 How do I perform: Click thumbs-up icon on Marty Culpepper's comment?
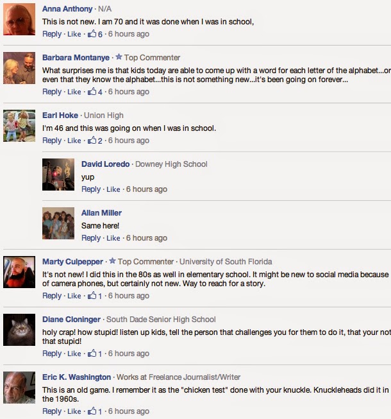(x=92, y=295)
